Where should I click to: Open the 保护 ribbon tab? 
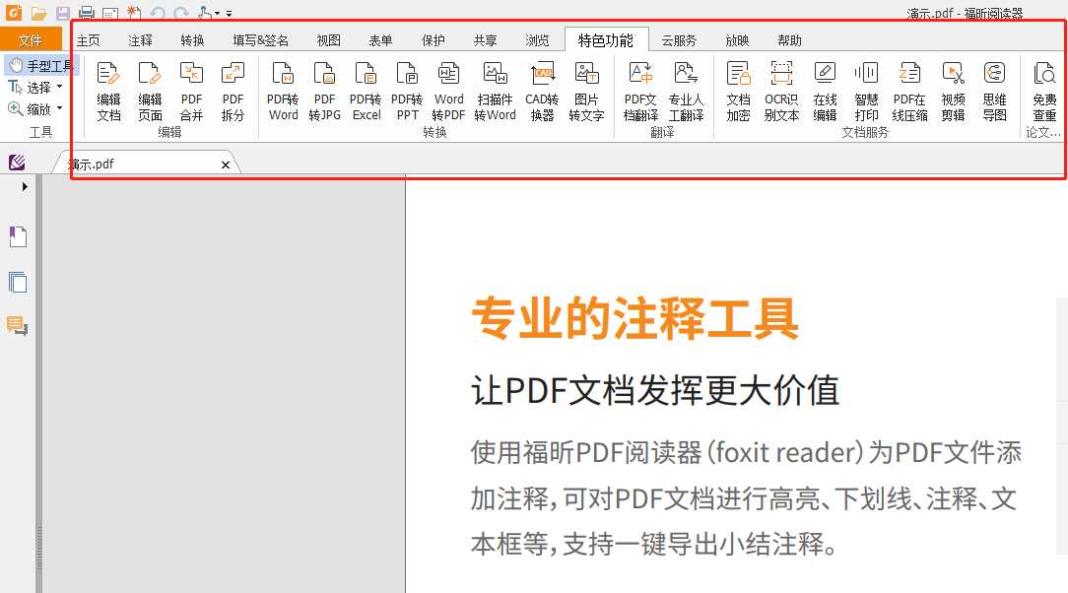click(x=433, y=40)
